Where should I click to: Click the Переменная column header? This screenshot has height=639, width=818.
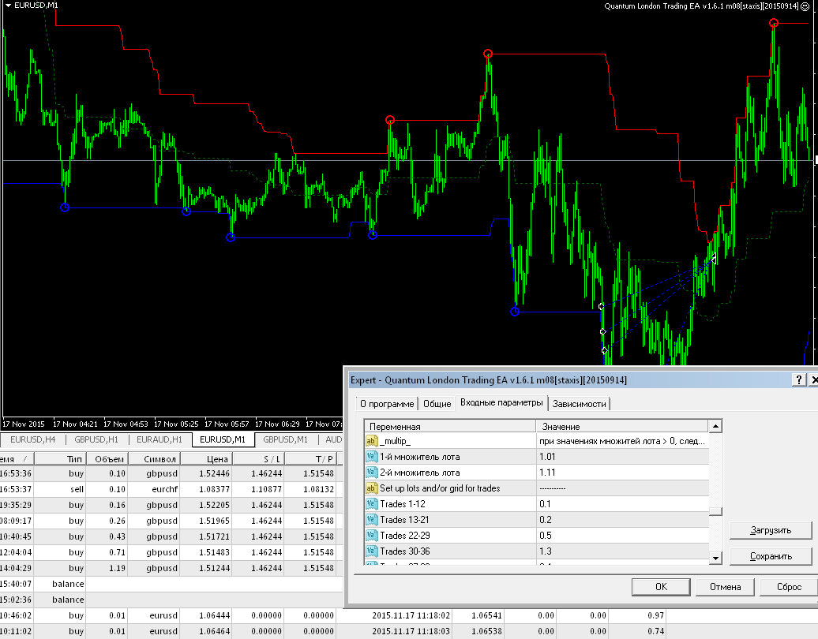(450, 426)
